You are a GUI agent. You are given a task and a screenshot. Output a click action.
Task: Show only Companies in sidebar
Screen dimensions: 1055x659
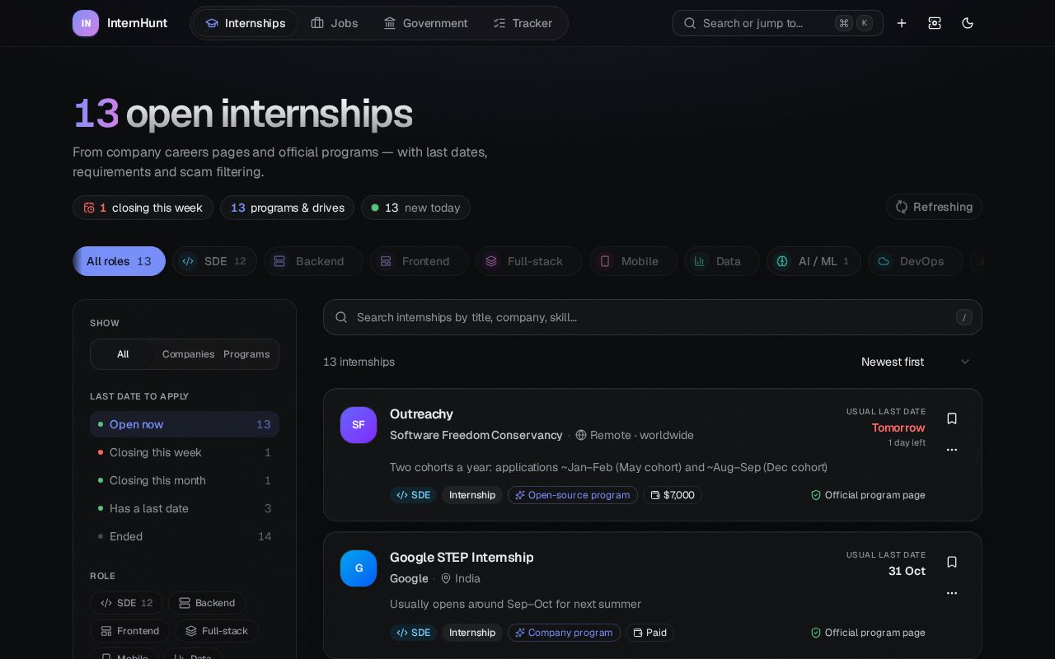pyautogui.click(x=188, y=354)
